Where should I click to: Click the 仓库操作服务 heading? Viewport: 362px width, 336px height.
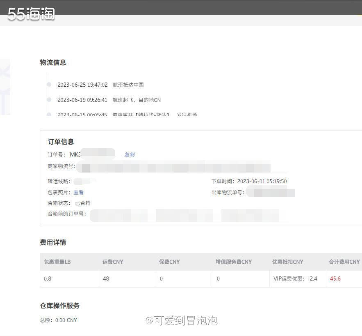(60, 306)
